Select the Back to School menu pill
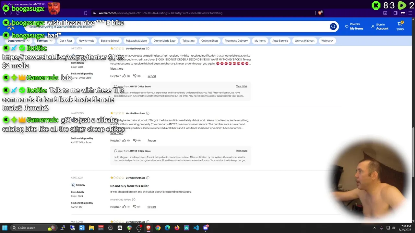This screenshot has height=233, width=415. coord(110,41)
